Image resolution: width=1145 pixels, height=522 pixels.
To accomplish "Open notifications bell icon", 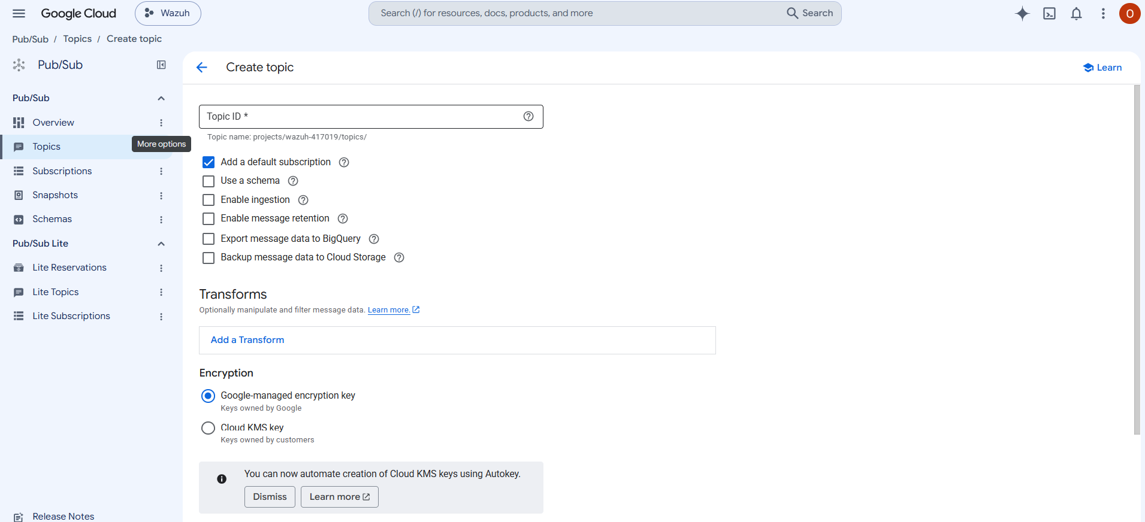I will click(x=1077, y=13).
